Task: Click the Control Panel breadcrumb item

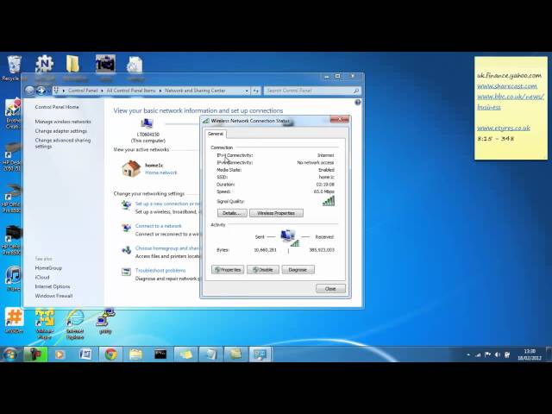Action: click(x=83, y=91)
